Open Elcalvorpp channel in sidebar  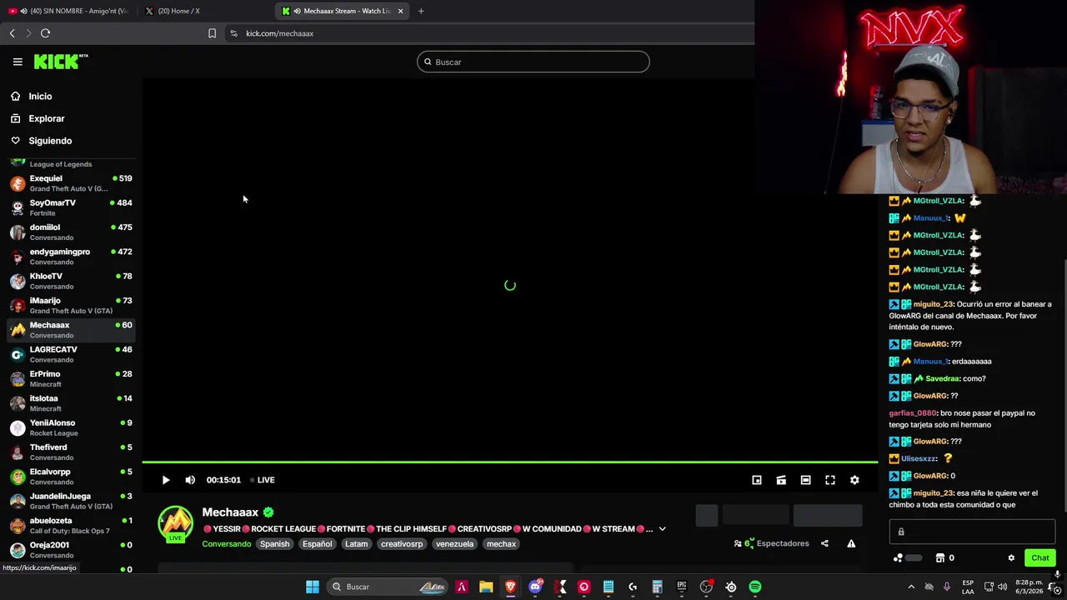(x=71, y=477)
